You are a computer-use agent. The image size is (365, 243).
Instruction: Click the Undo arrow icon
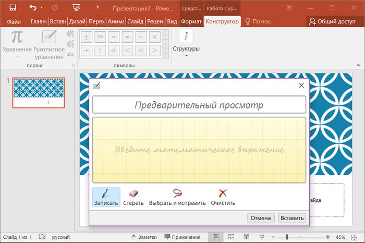click(33, 8)
